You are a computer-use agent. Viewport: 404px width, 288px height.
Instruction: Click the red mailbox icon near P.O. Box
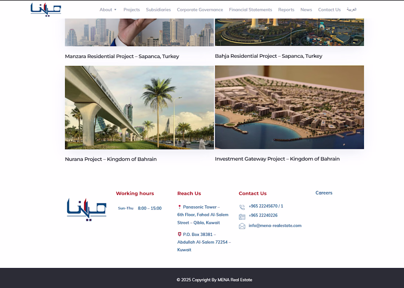pyautogui.click(x=180, y=234)
